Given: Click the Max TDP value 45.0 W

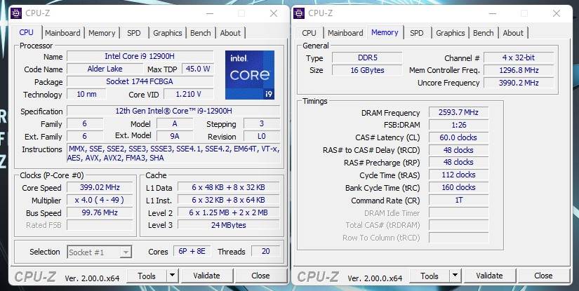Looking at the screenshot, I should point(198,69).
